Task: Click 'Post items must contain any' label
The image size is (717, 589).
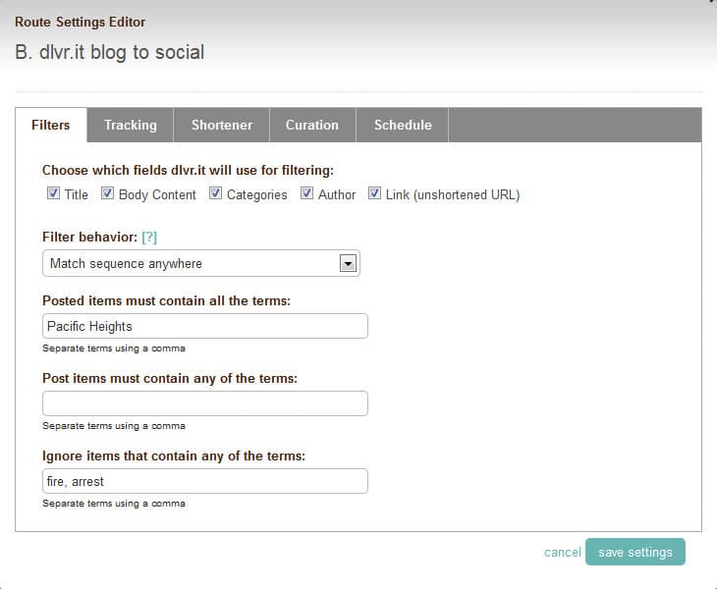Action: click(170, 378)
